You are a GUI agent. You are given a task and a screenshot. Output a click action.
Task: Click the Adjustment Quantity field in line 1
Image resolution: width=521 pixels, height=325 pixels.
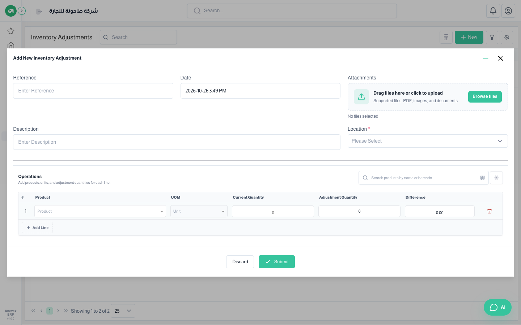tap(359, 211)
